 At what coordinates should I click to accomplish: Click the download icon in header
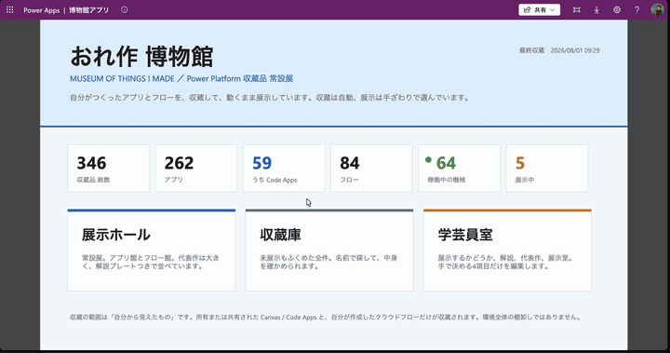pyautogui.click(x=596, y=9)
